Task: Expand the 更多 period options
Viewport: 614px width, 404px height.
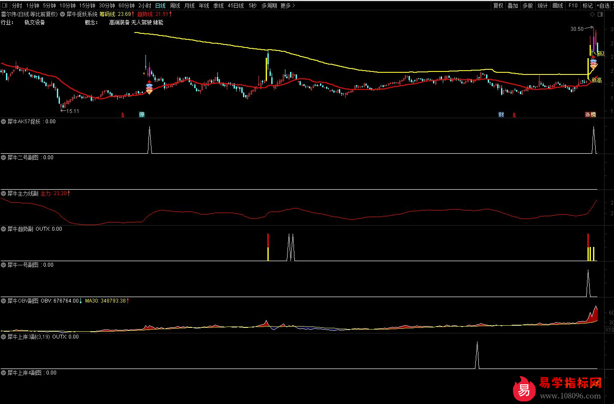Action: [x=288, y=6]
